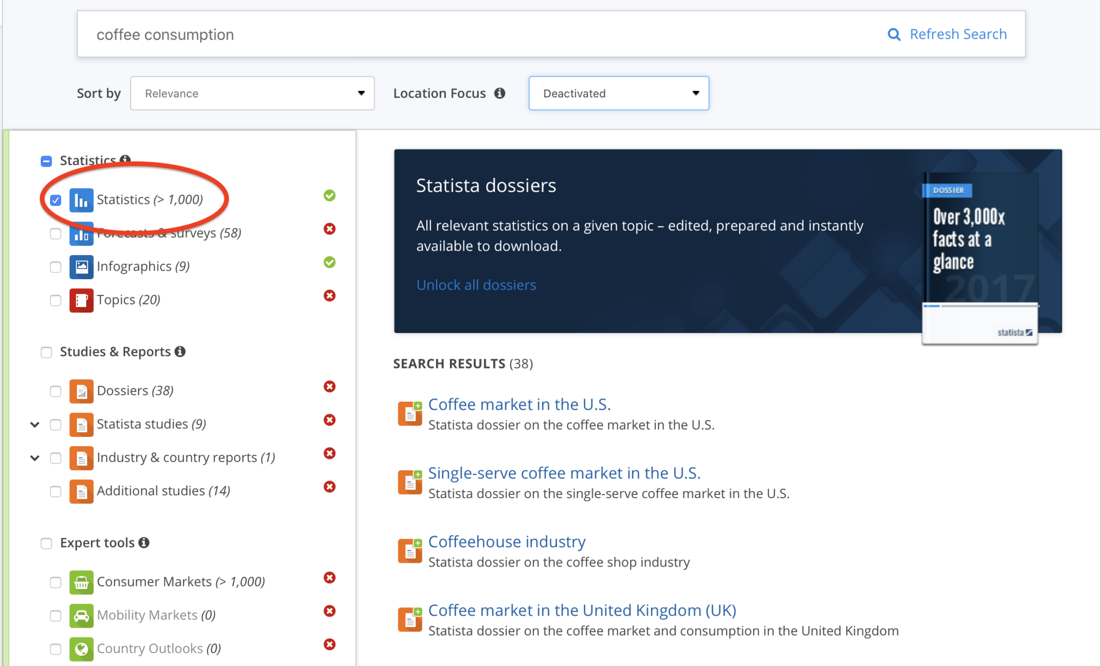
Task: Expand the Industry & country reports chevron
Action: tap(35, 458)
